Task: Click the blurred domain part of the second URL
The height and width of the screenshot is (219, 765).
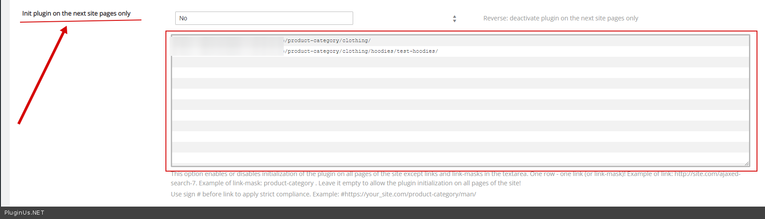Action: coord(227,51)
